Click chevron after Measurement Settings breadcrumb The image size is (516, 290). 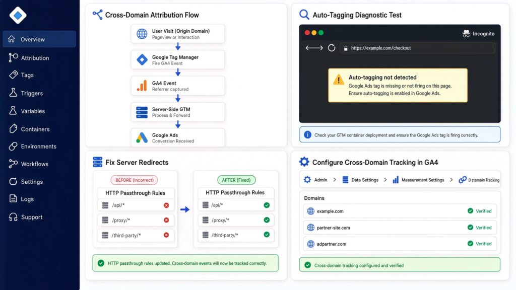click(451, 180)
